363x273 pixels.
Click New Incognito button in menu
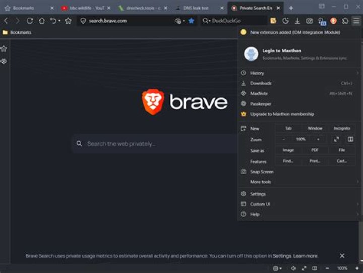pyautogui.click(x=342, y=128)
